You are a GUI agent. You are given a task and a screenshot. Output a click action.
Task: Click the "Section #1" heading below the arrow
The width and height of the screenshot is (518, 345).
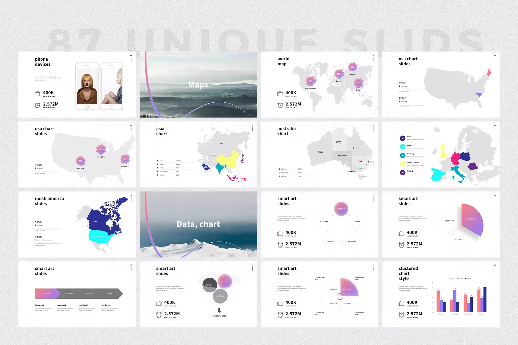(x=39, y=305)
